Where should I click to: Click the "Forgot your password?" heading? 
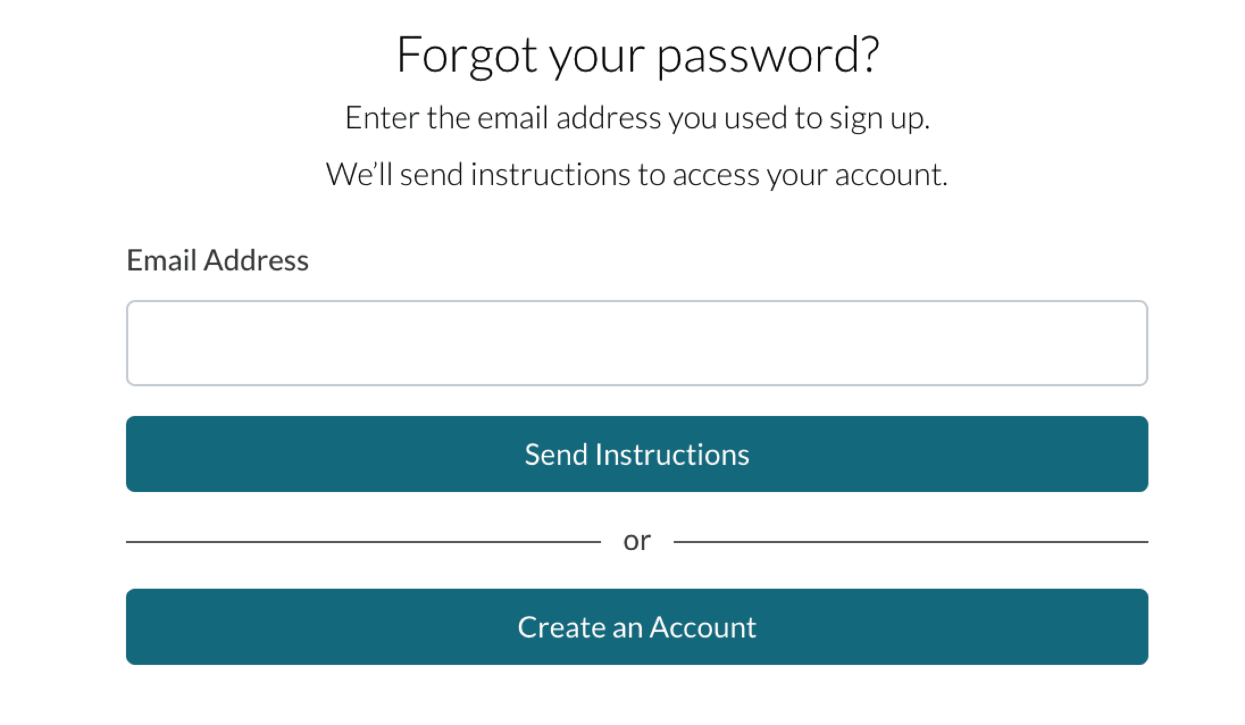[x=637, y=55]
